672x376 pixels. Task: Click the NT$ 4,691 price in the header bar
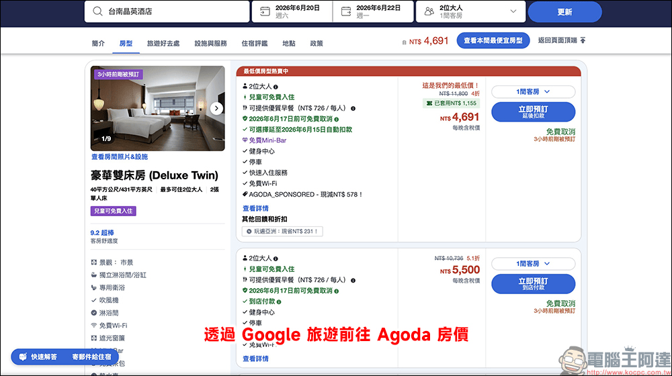(429, 41)
